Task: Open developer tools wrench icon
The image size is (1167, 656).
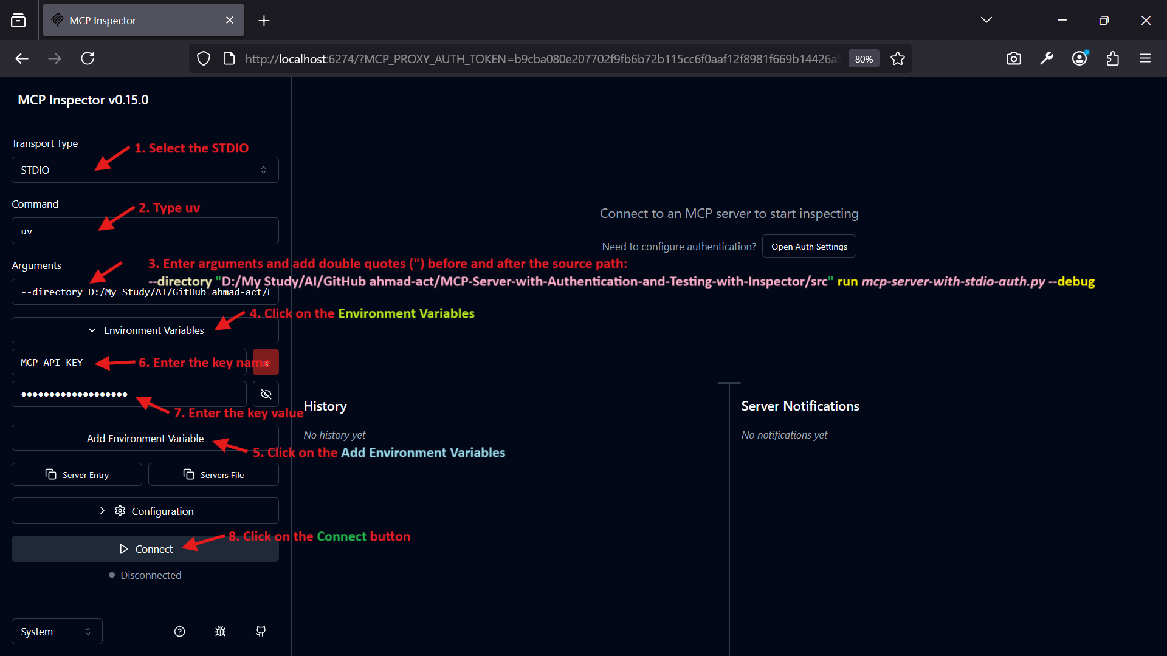Action: point(1047,59)
